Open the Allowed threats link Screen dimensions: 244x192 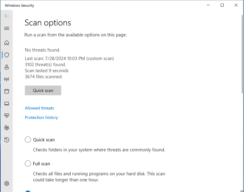[x=39, y=108]
